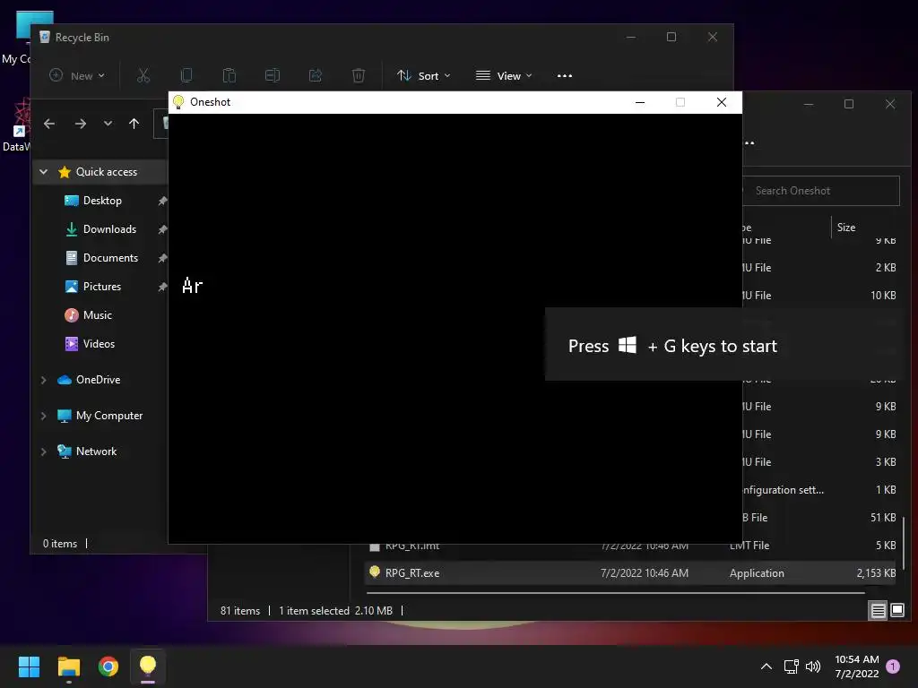Open Documents in the navigation pane
The height and width of the screenshot is (688, 918).
[110, 258]
